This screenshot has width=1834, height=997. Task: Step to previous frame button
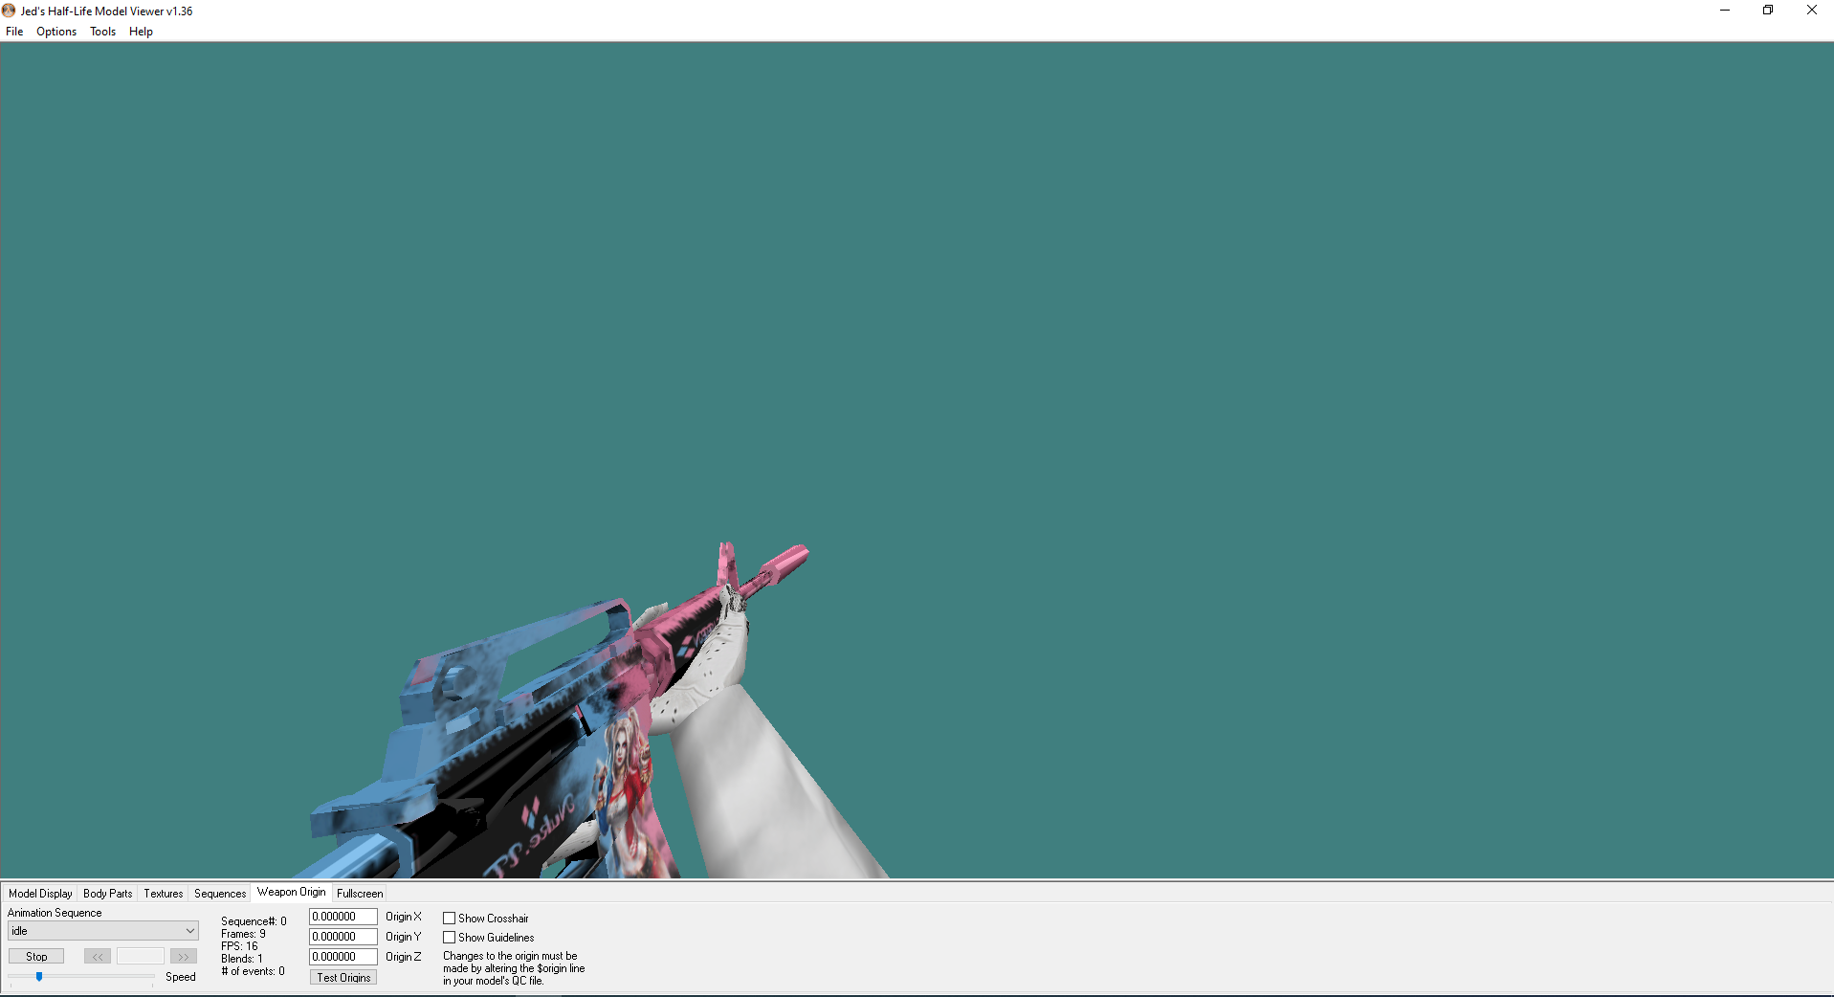[x=98, y=957]
